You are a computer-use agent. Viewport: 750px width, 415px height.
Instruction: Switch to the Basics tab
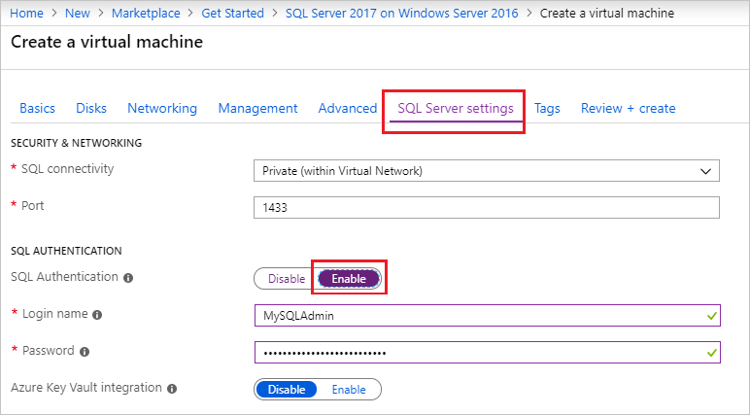(x=37, y=108)
